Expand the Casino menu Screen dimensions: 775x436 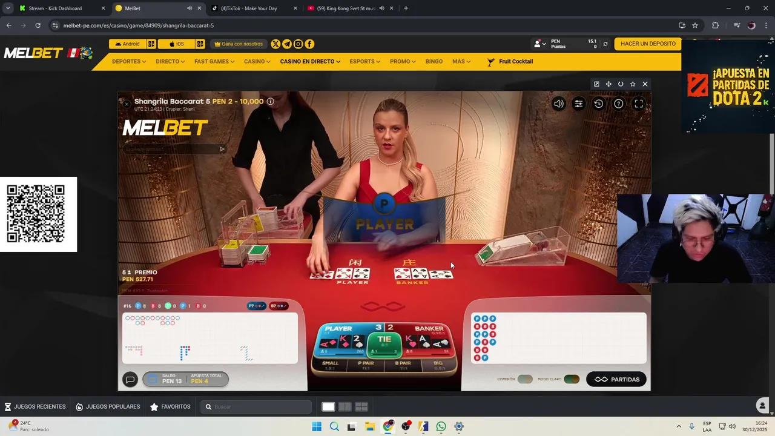(257, 62)
